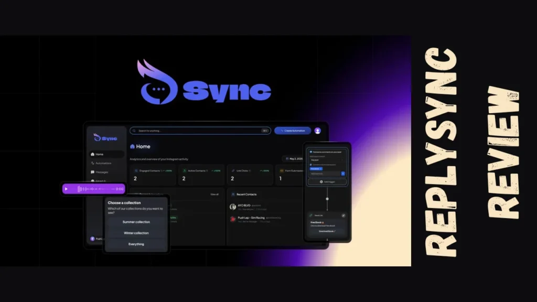The image size is (537, 302).
Task: Click the search field 'Search for anything'
Action: 200,131
